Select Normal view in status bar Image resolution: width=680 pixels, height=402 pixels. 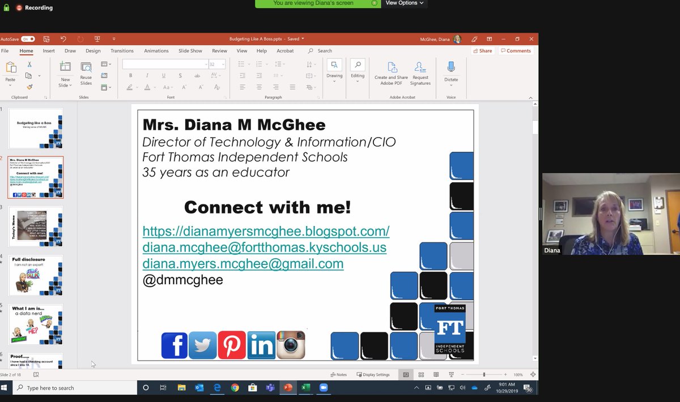[x=406, y=375]
